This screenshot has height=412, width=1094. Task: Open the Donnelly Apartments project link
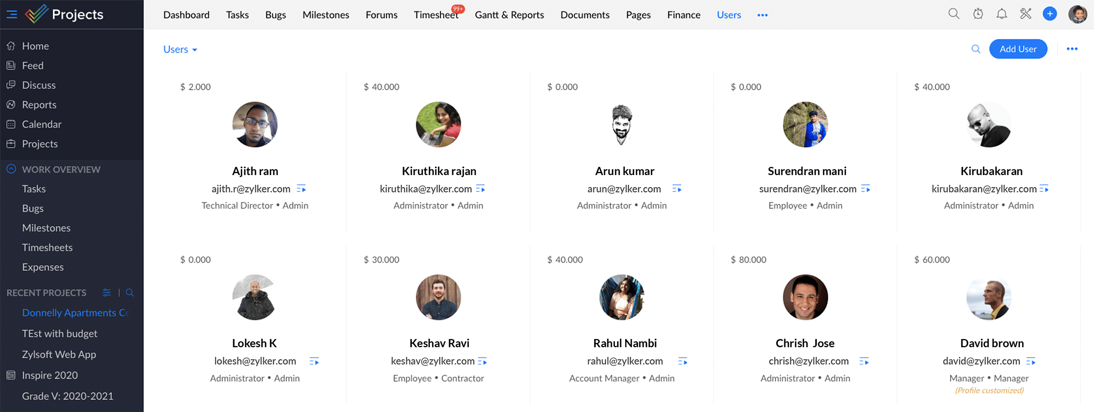click(x=74, y=313)
